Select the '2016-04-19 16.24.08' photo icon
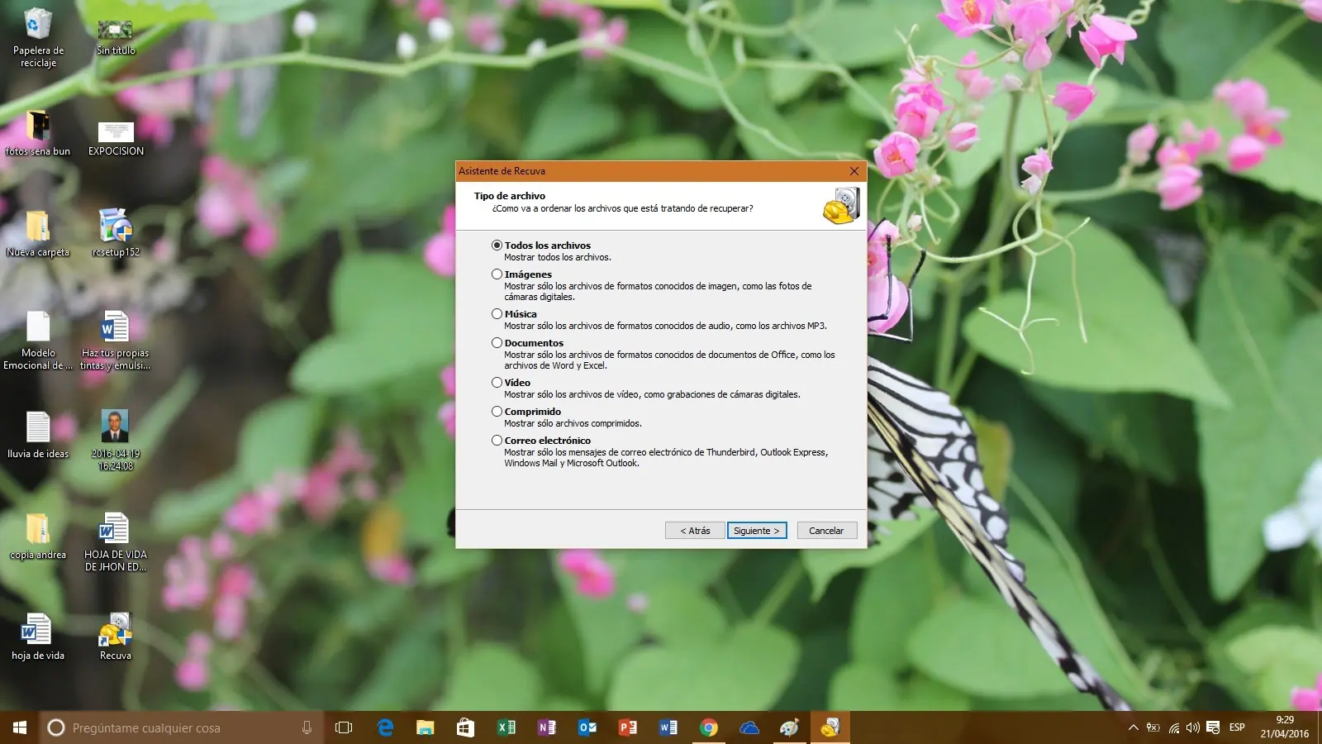 tap(116, 440)
